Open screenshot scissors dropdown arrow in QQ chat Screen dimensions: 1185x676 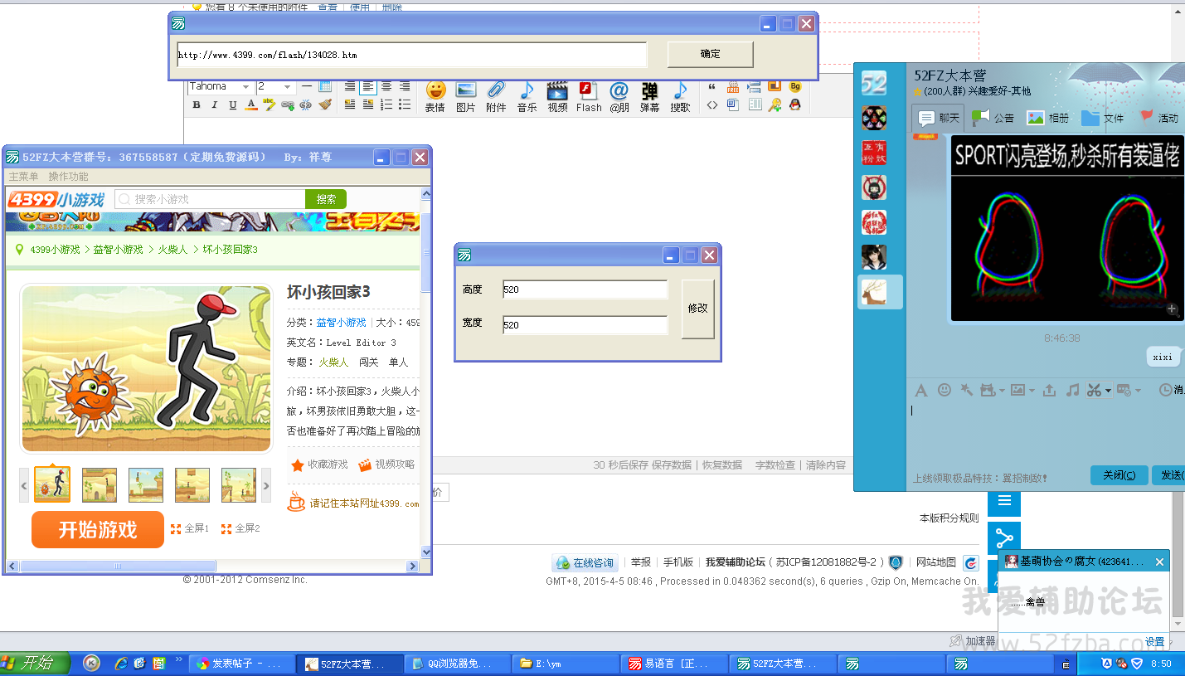1109,391
